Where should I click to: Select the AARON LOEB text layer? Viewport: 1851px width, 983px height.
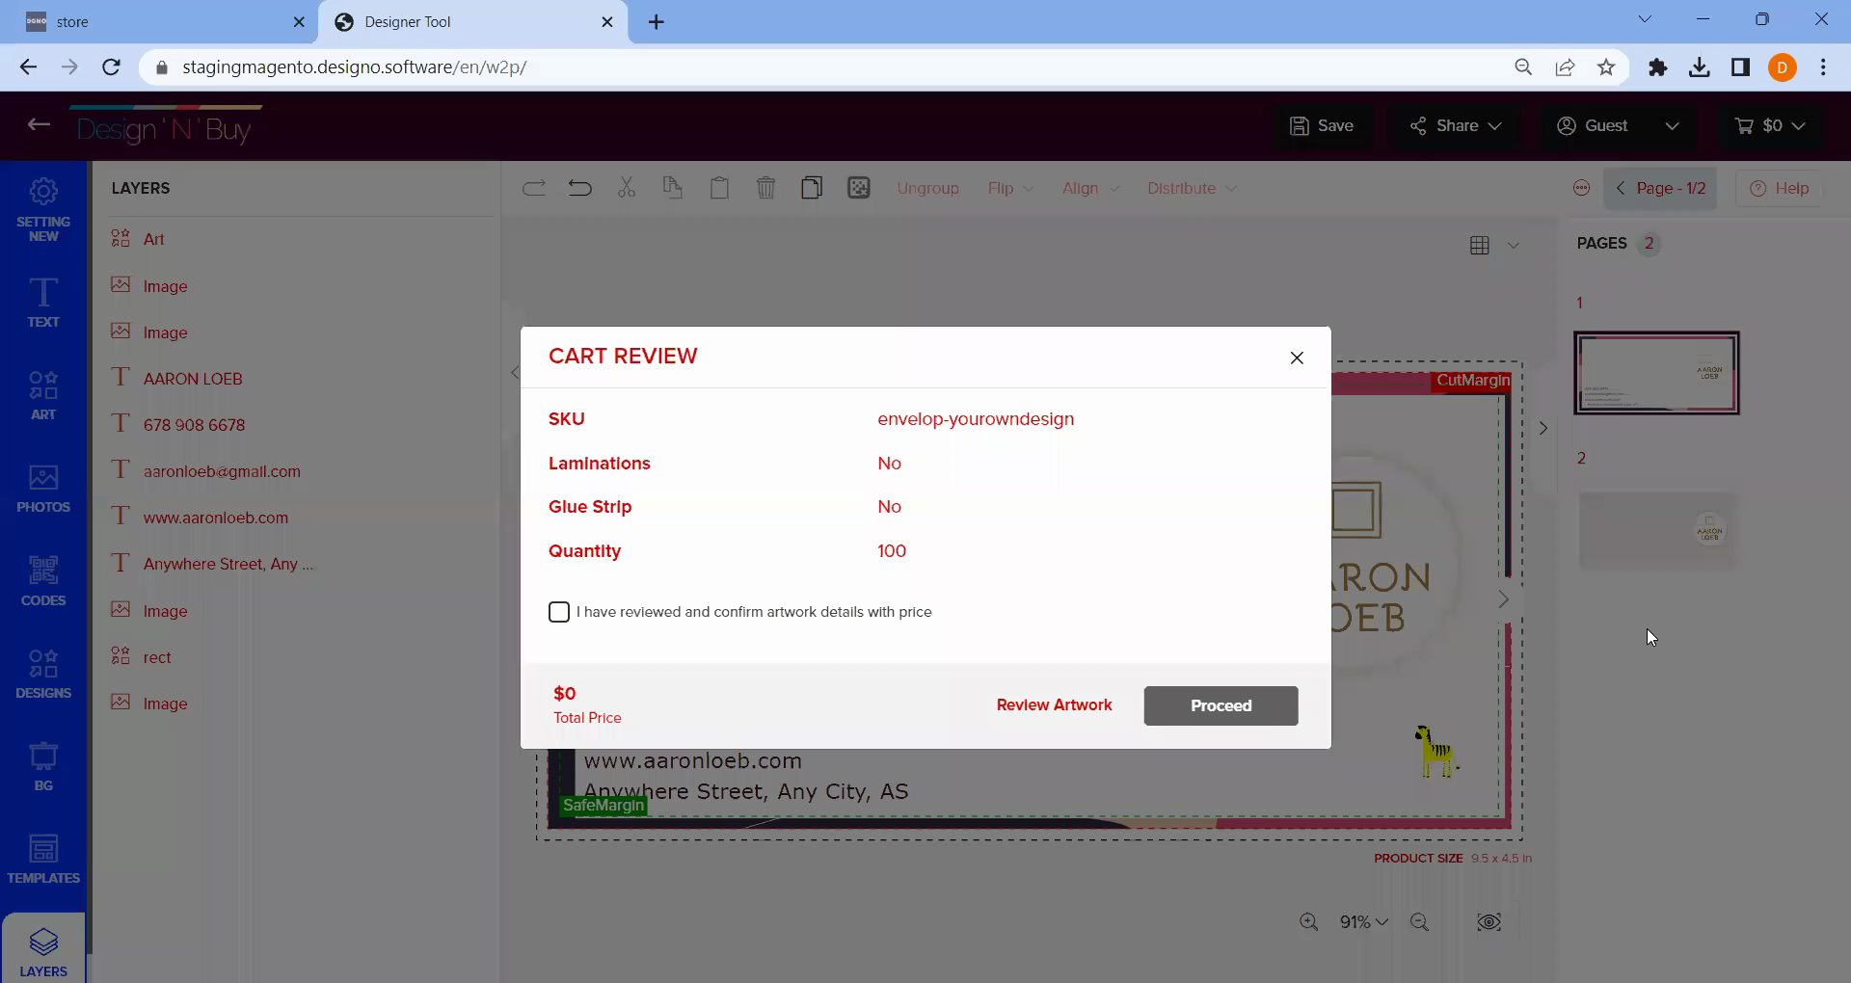pos(193,379)
